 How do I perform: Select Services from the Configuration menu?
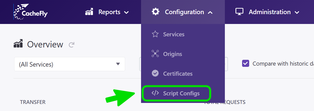click(174, 34)
